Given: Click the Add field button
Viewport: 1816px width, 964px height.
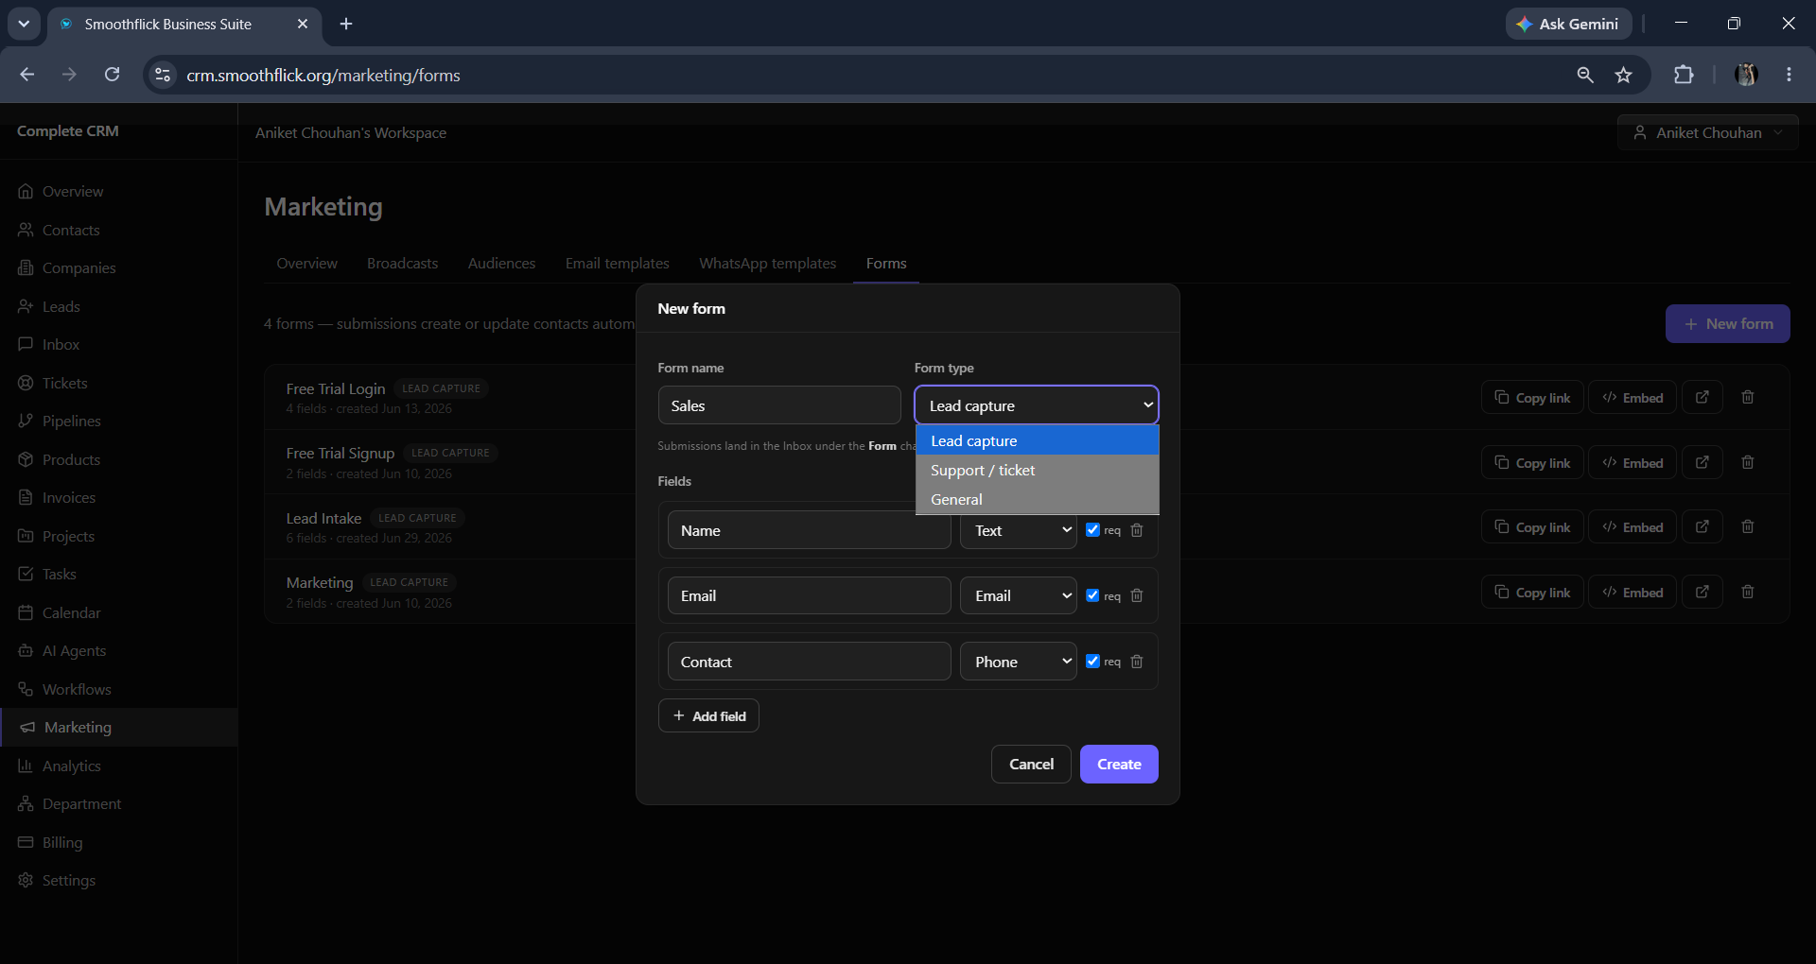Looking at the screenshot, I should coord(708,715).
